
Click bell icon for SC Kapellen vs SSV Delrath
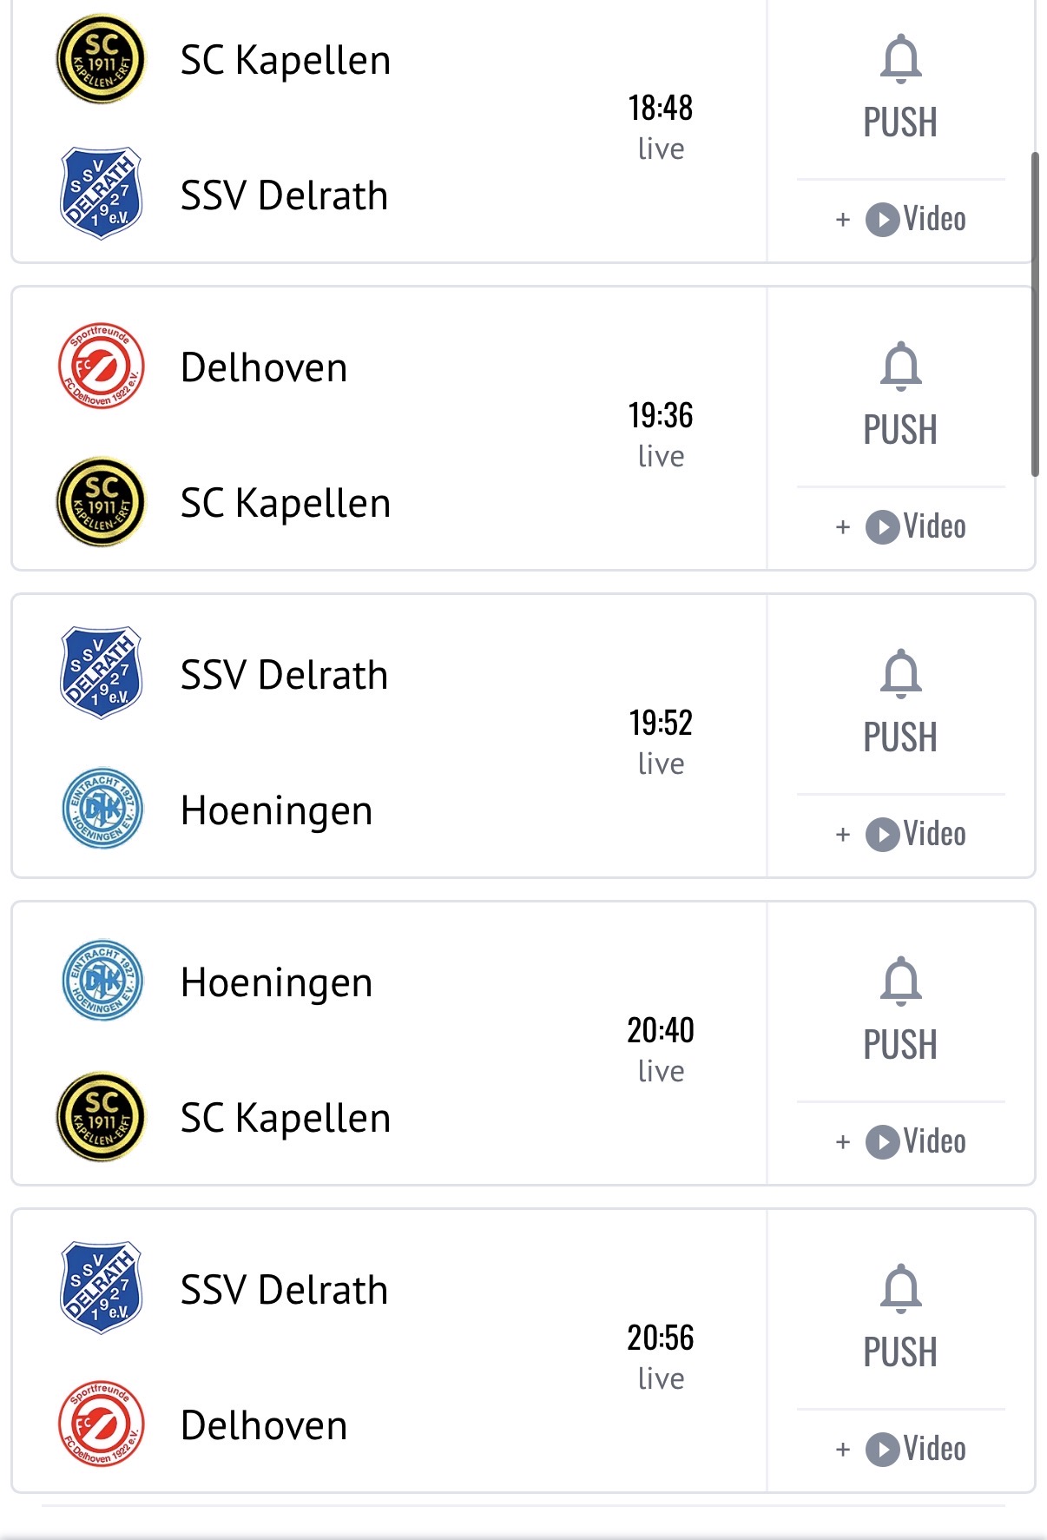coord(900,59)
